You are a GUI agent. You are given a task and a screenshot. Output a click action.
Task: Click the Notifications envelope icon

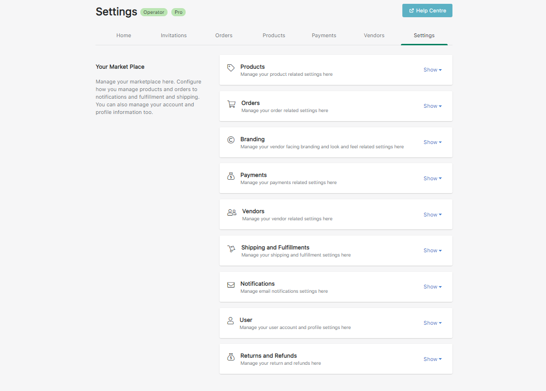(x=231, y=285)
